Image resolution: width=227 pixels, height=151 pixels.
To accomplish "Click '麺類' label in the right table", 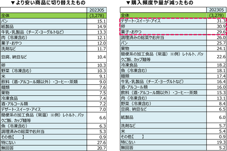I will (125, 76).
